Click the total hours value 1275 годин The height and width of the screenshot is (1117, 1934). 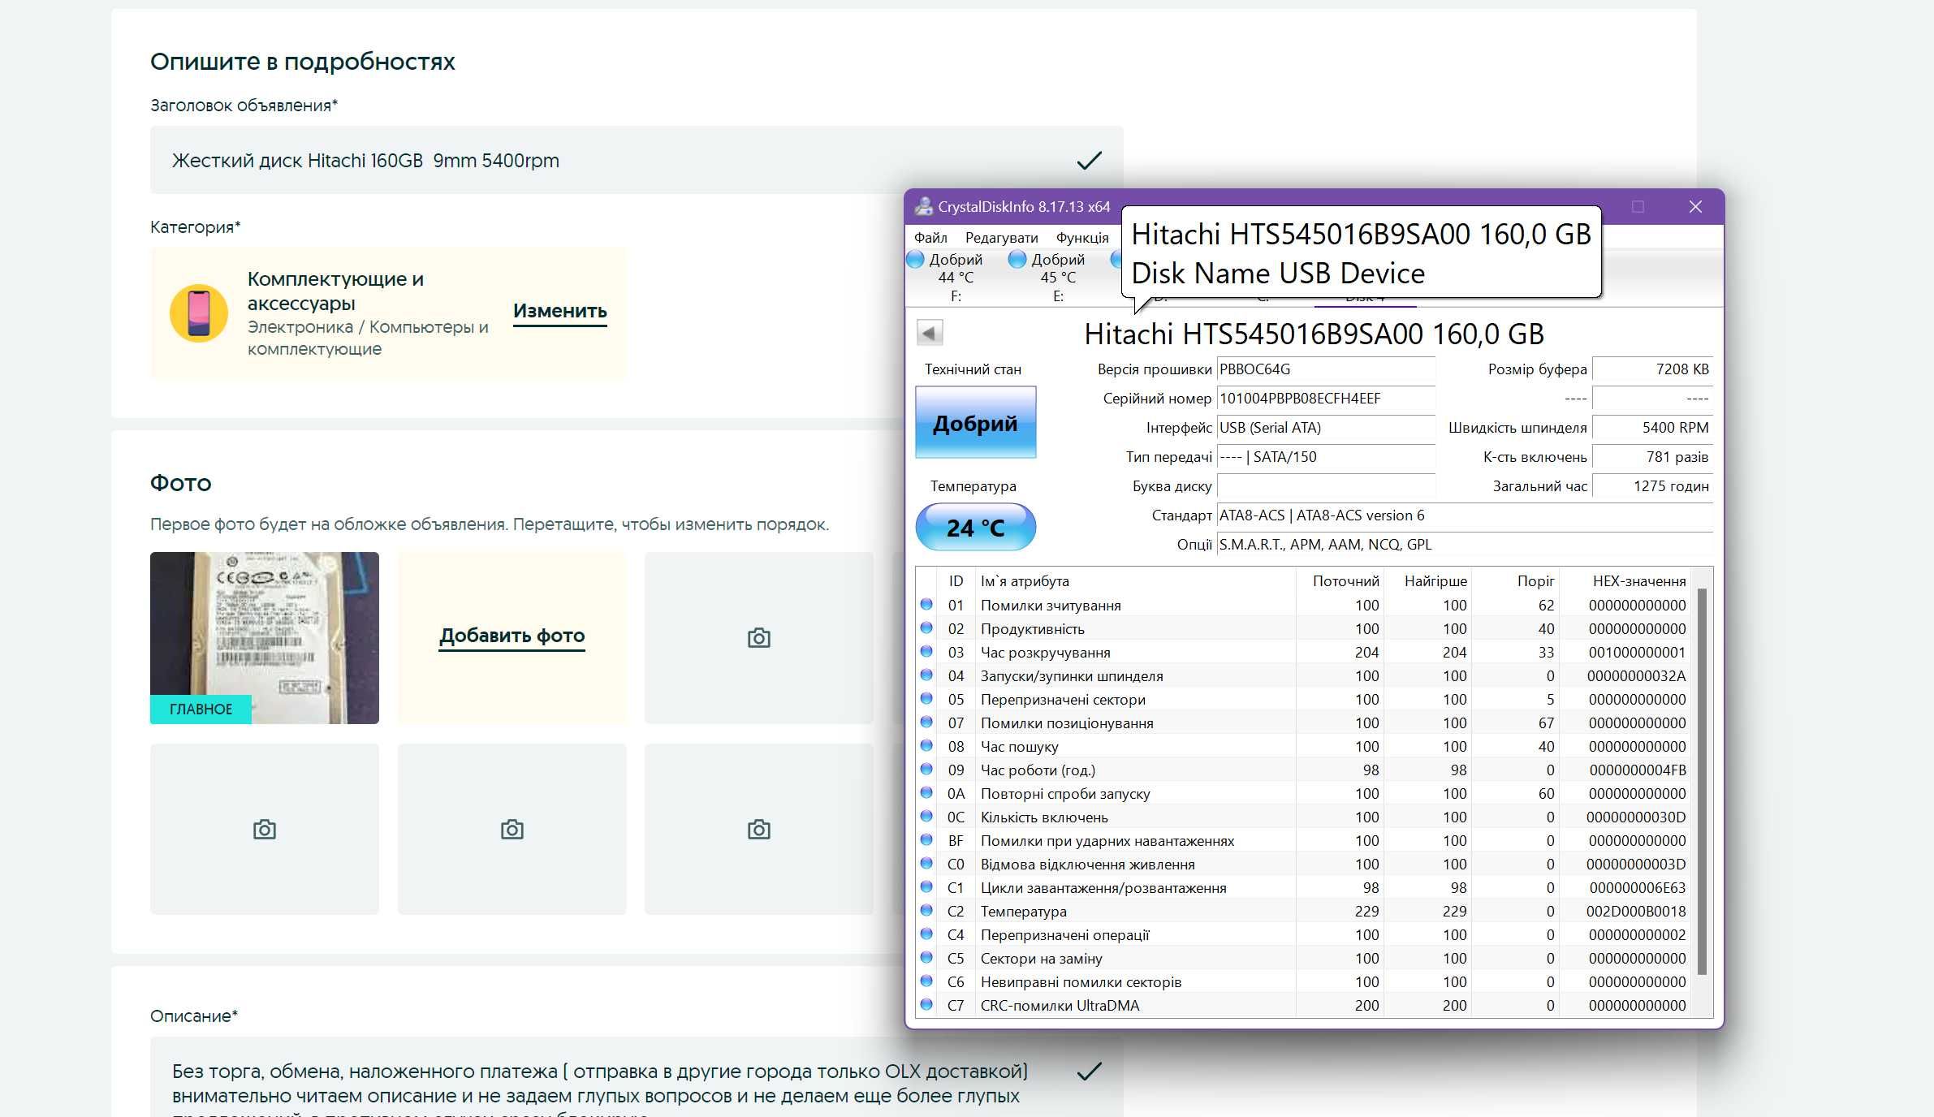(x=1652, y=486)
